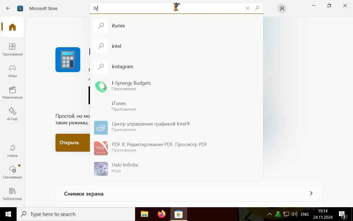
Task: Click the Intel graphics app icon
Action: pyautogui.click(x=101, y=128)
